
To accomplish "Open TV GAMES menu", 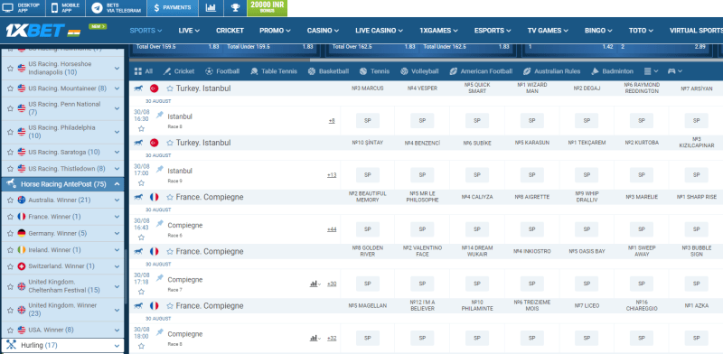I will [549, 31].
